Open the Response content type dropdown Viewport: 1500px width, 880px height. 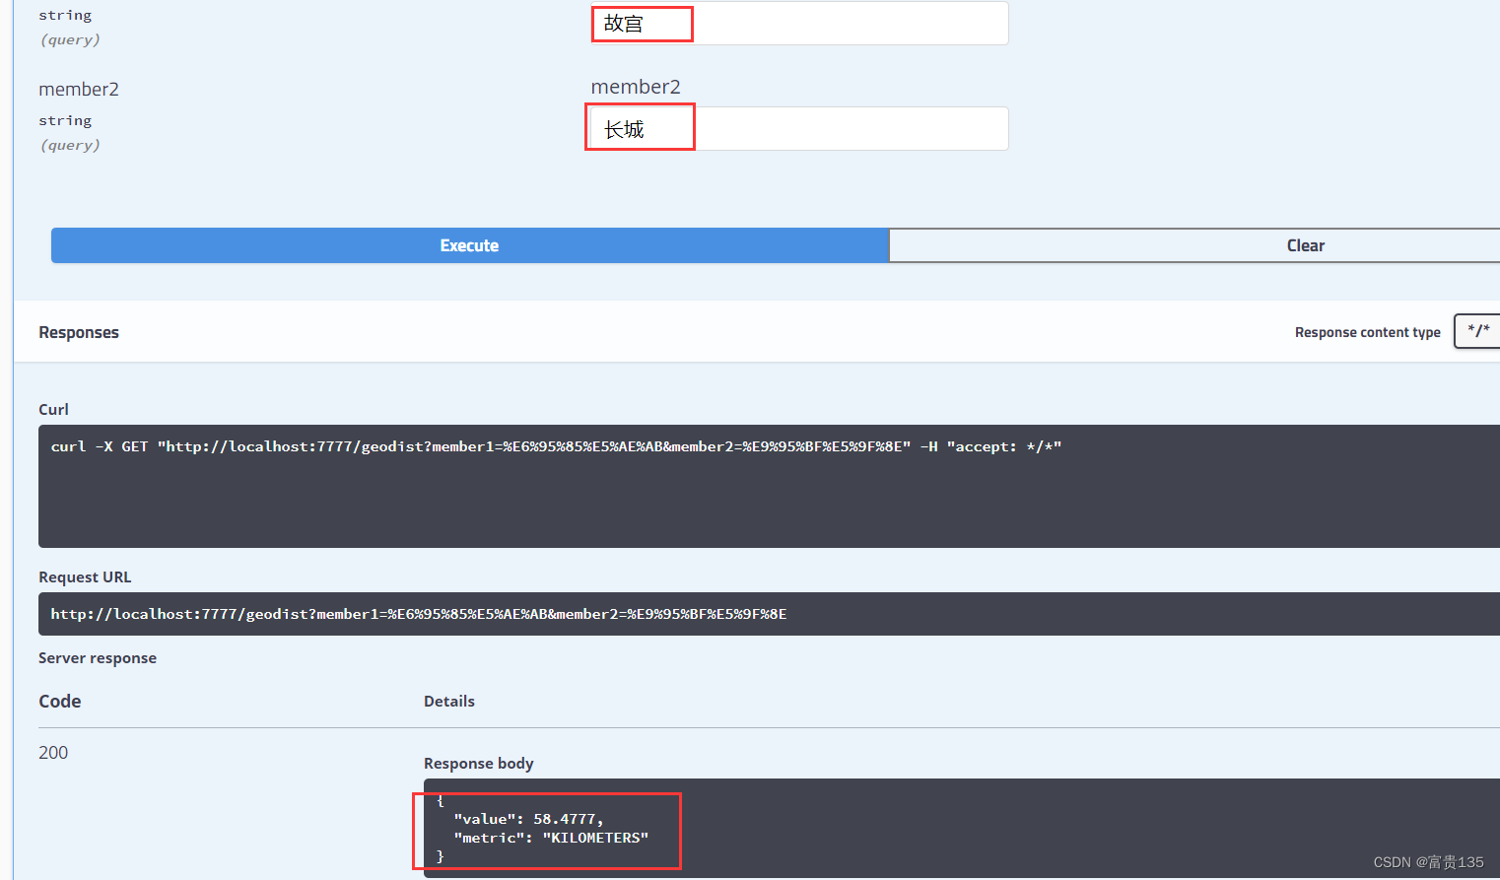(1477, 331)
